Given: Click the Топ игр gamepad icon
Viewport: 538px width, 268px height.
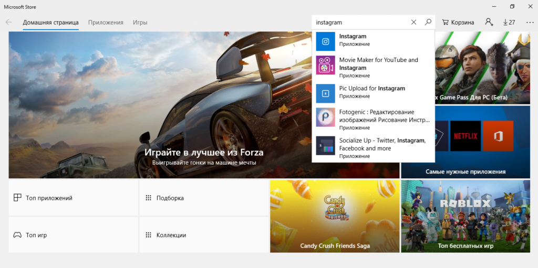Looking at the screenshot, I should pyautogui.click(x=17, y=235).
